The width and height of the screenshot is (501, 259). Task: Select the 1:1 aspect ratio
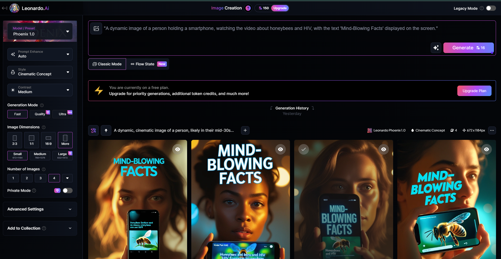click(32, 140)
